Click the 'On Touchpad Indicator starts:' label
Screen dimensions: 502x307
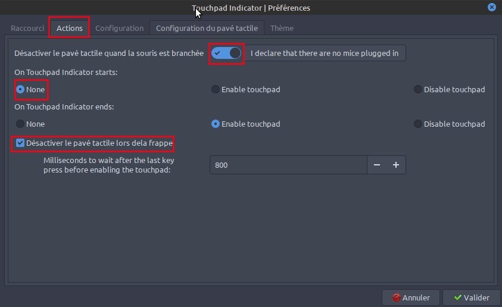point(66,72)
